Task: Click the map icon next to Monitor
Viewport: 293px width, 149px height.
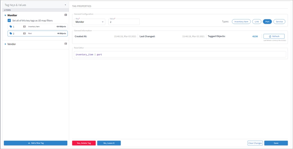Action: click(66, 15)
